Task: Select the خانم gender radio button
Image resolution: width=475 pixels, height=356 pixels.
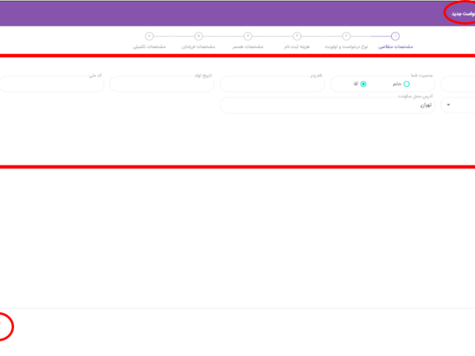Action: (x=406, y=84)
